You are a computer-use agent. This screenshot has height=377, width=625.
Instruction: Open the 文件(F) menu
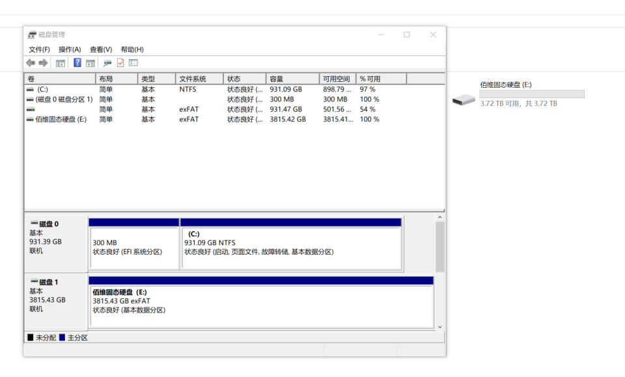click(39, 49)
